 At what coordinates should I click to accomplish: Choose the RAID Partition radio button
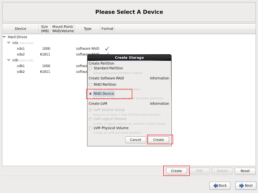coord(91,84)
